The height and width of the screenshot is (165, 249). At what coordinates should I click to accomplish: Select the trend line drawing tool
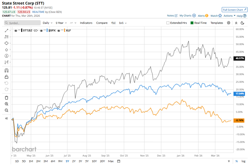(7, 31)
